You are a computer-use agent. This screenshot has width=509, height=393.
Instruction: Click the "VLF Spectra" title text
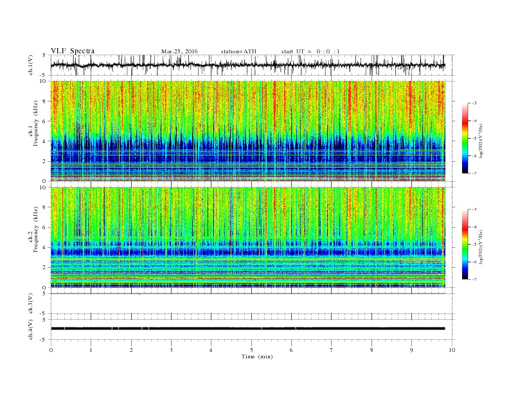point(73,51)
